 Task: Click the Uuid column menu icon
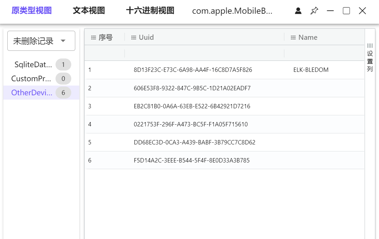click(134, 37)
